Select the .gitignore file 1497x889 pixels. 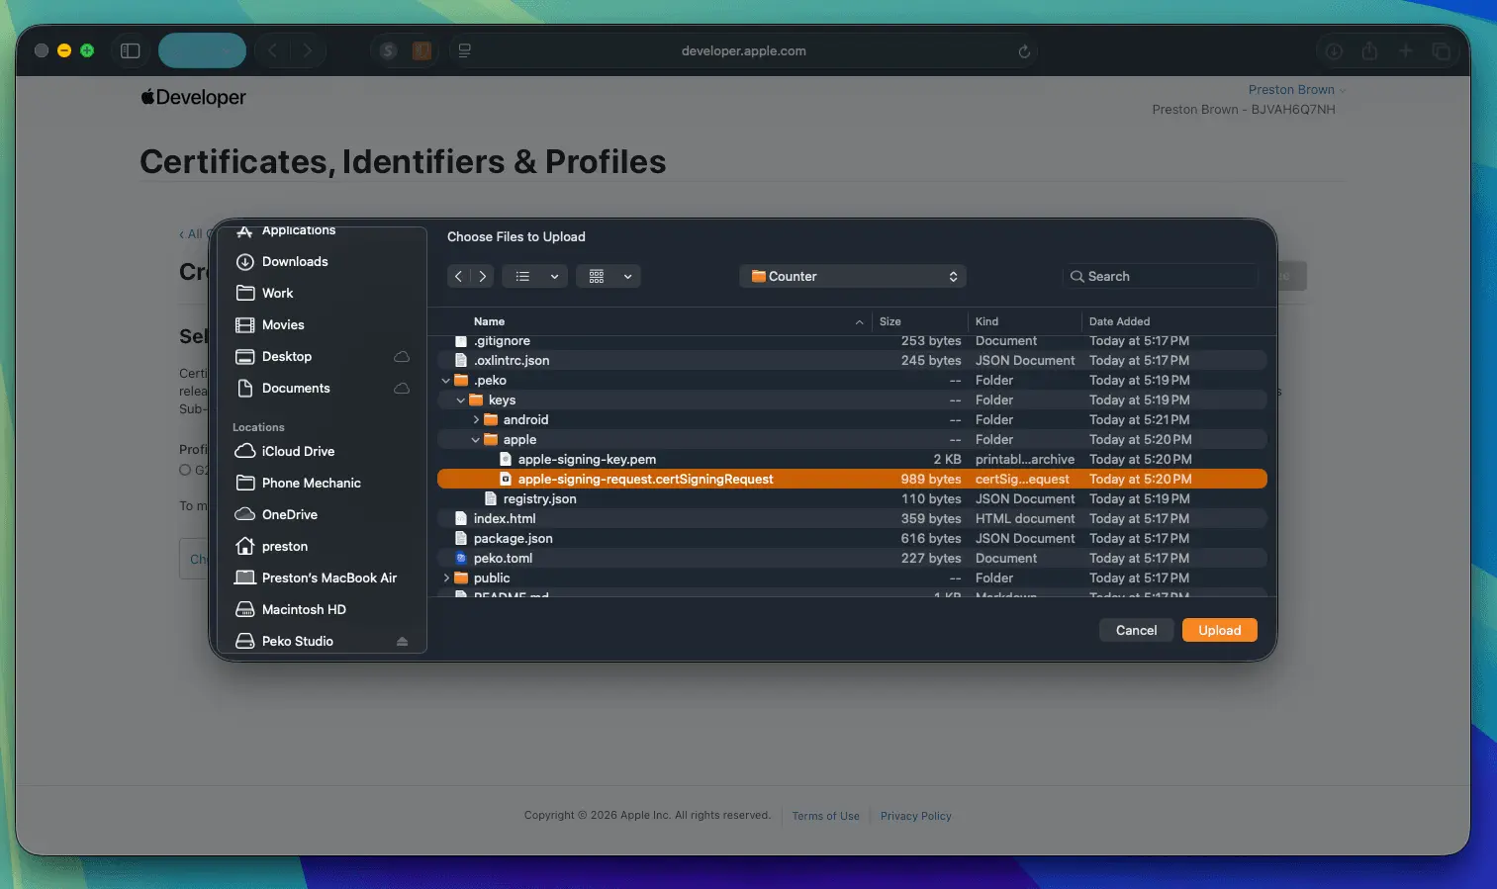[852, 341]
